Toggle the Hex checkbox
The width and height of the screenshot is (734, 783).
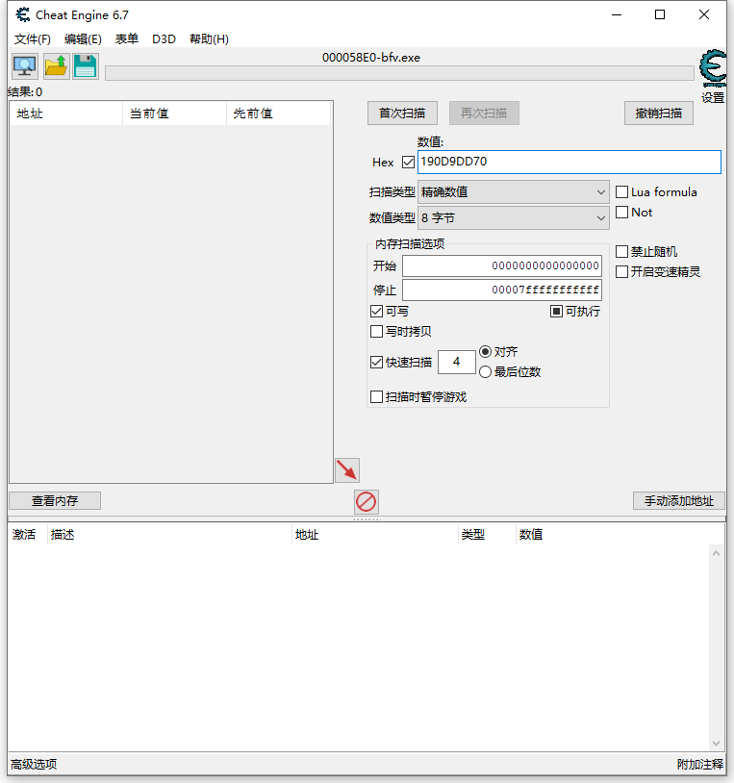click(408, 163)
